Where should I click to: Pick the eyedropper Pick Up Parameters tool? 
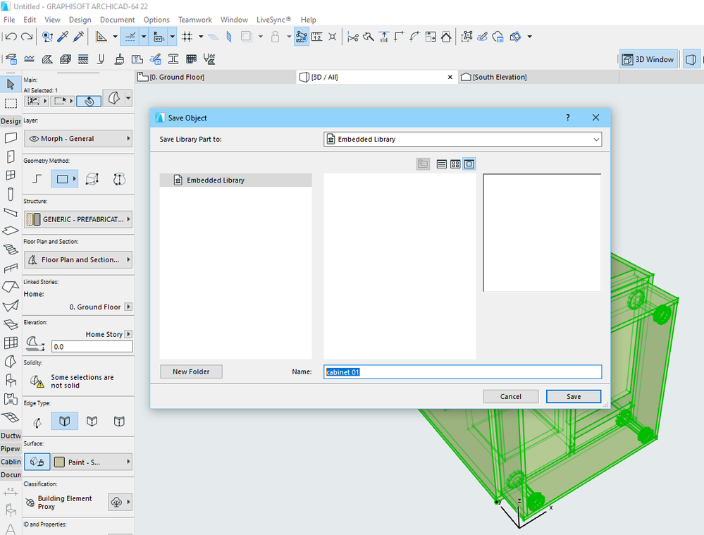(63, 37)
